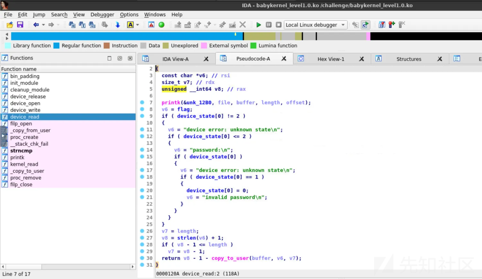Close the IDA View-A tab
This screenshot has width=482, height=279.
click(x=206, y=59)
